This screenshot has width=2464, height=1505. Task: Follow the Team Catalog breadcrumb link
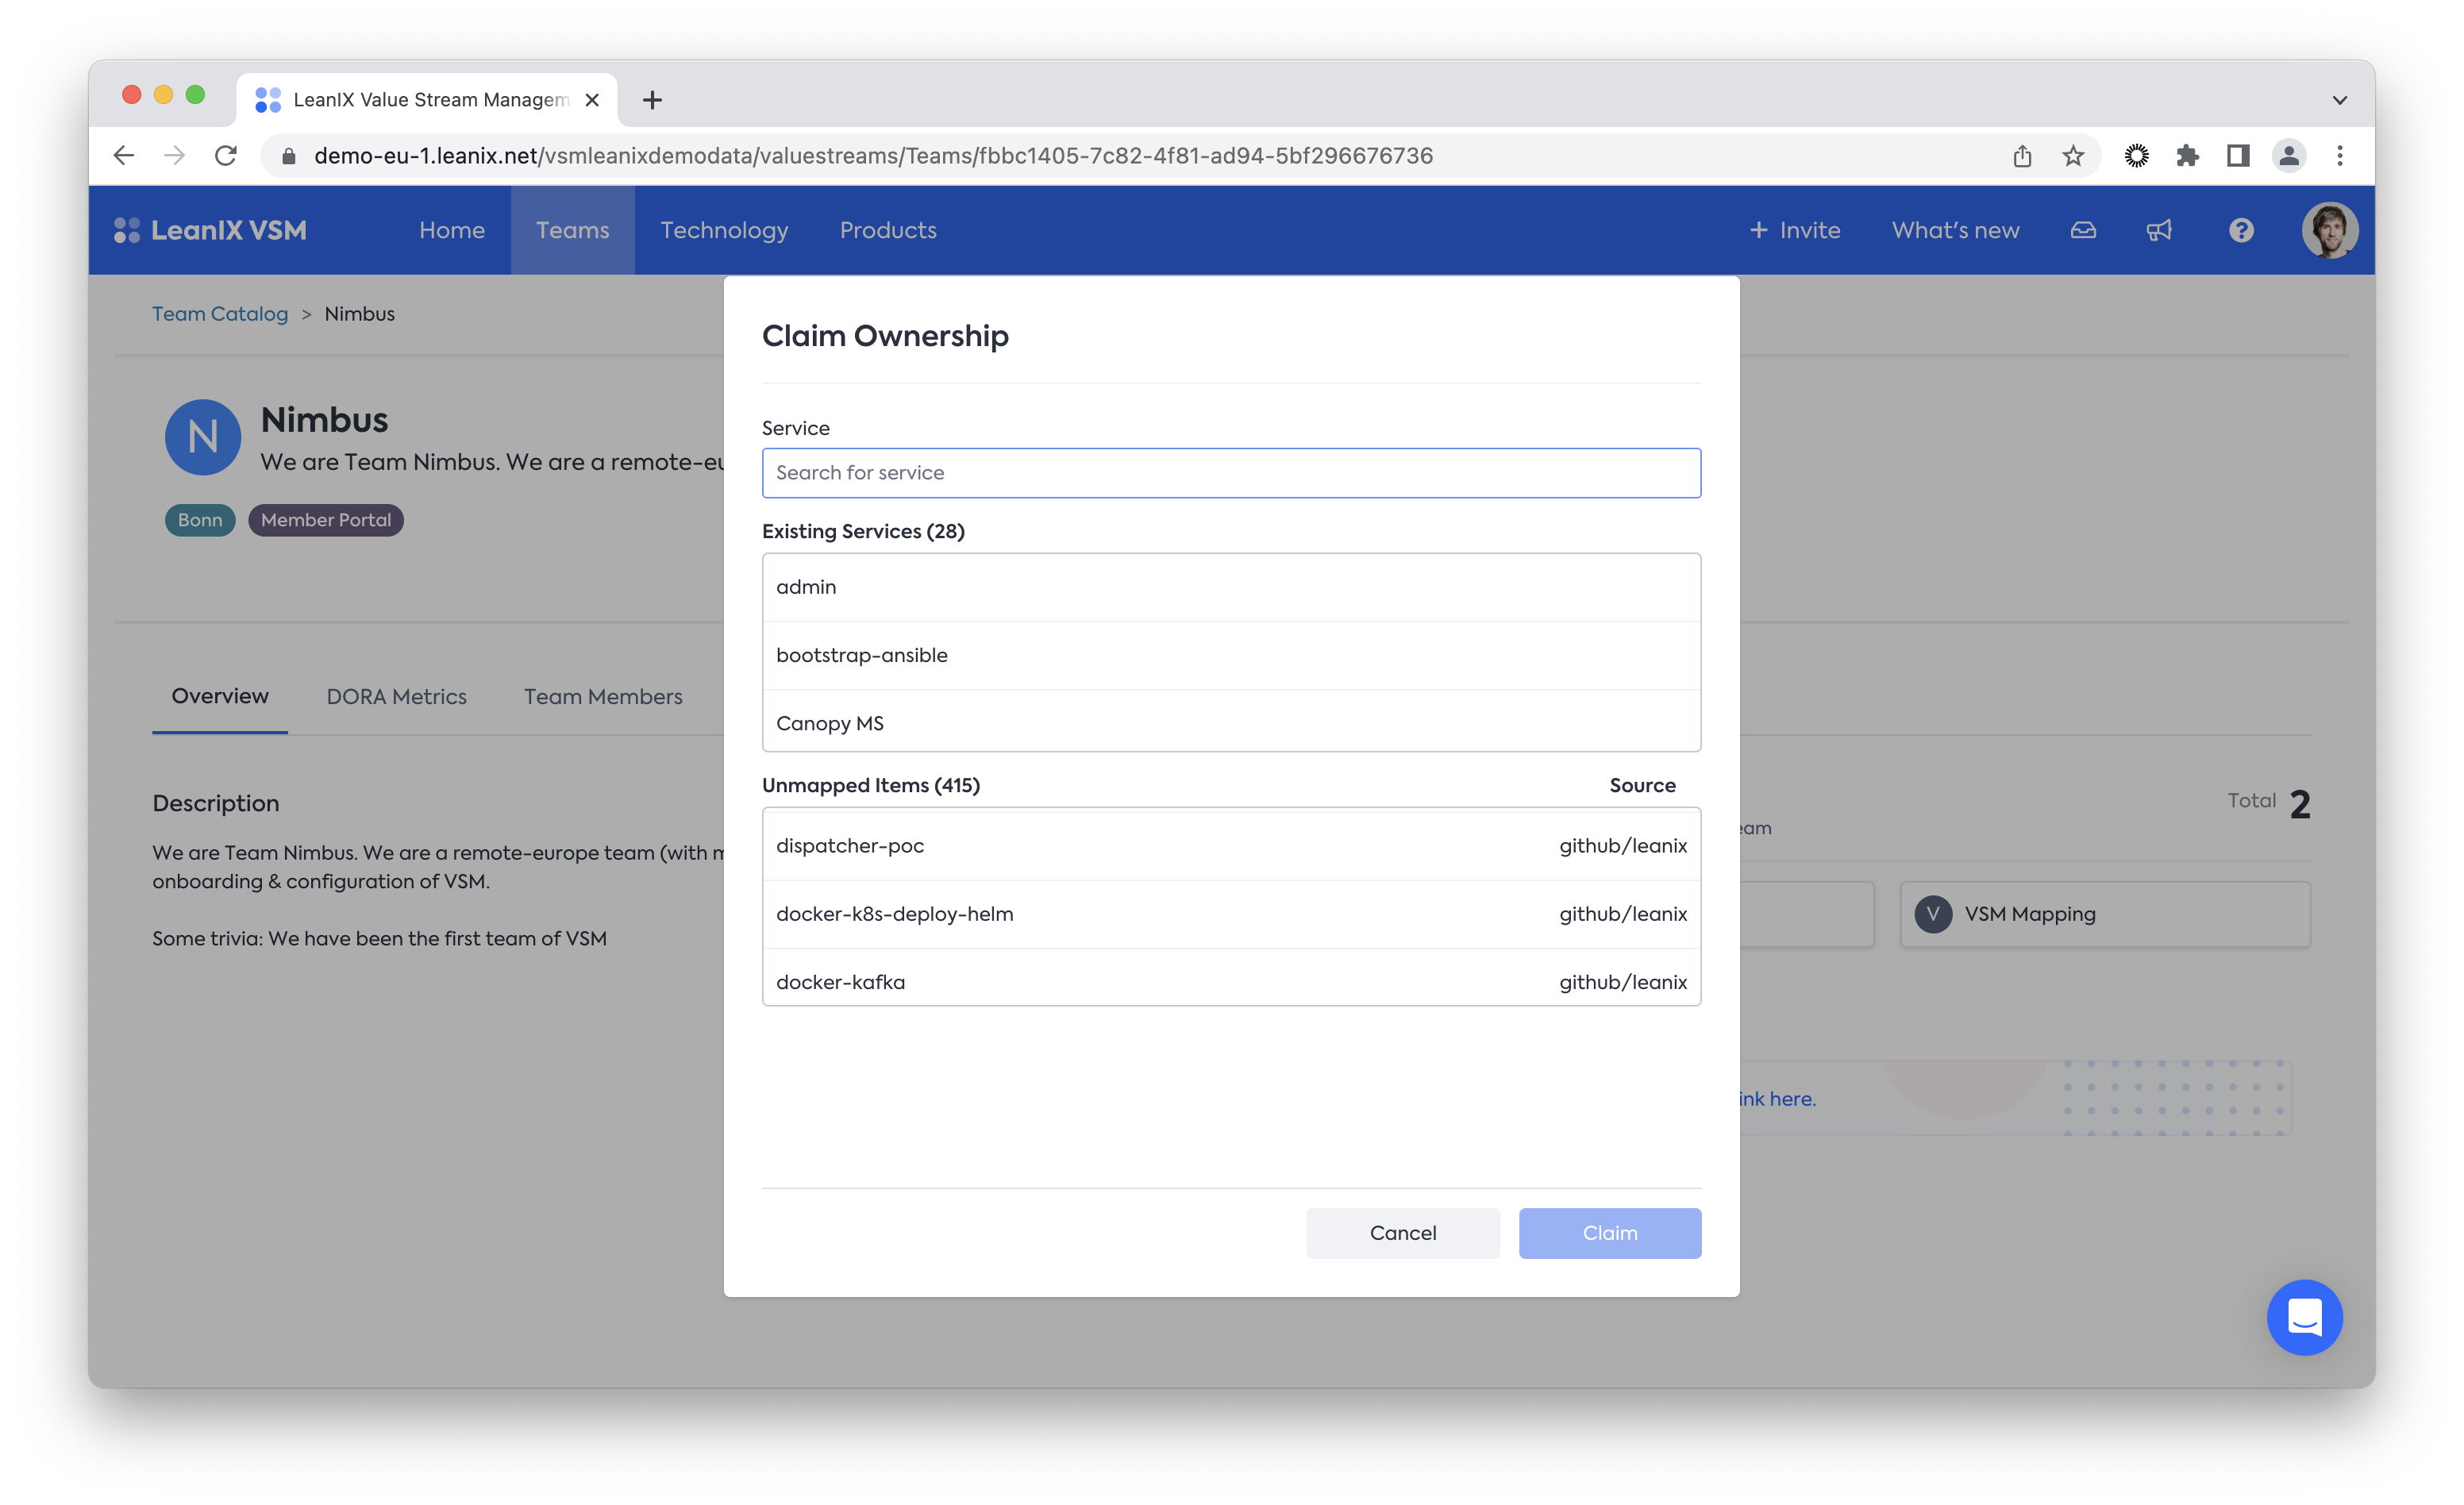click(220, 314)
